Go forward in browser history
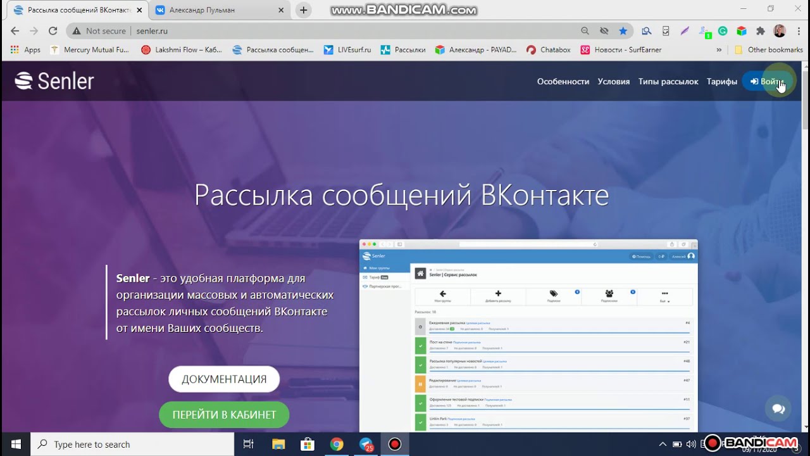The height and width of the screenshot is (456, 810). point(34,30)
